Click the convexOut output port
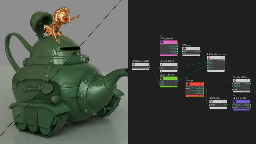 pyautogui.click(x=178, y=53)
